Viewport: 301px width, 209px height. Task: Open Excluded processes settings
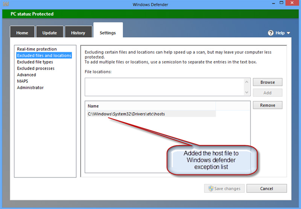(x=36, y=68)
